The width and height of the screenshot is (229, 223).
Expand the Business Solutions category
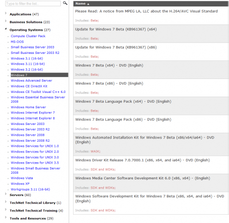point(6,21)
